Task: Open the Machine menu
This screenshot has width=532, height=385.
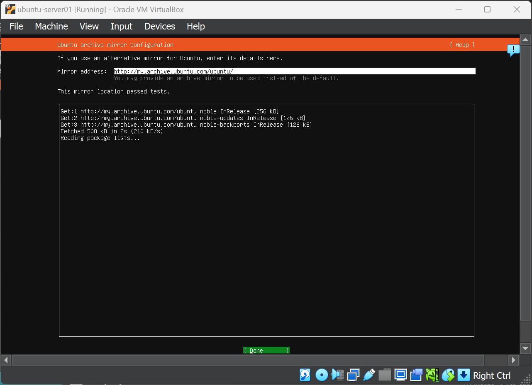Action: click(51, 26)
